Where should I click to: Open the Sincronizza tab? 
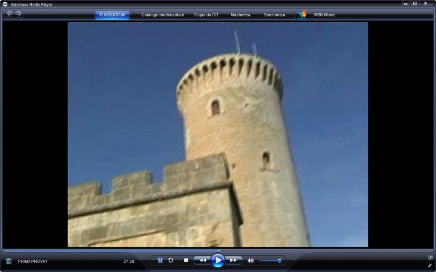[x=274, y=15]
